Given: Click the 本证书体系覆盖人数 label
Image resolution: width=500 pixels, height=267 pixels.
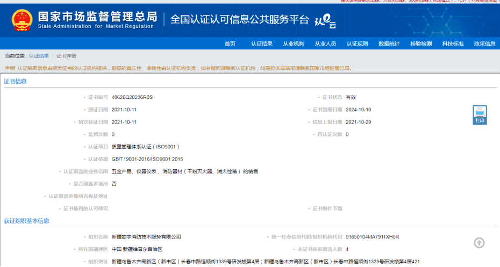Looking at the screenshot, I should (320, 249).
